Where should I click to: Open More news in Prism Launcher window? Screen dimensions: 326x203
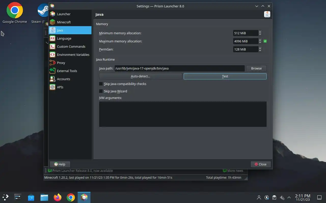tap(233, 171)
